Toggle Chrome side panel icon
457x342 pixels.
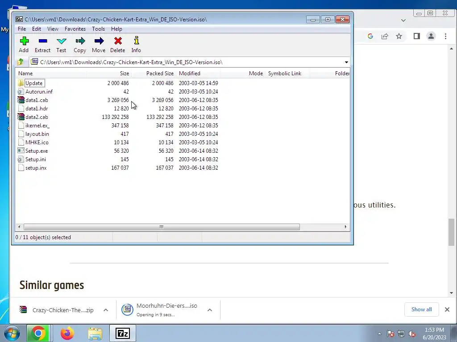(x=417, y=36)
